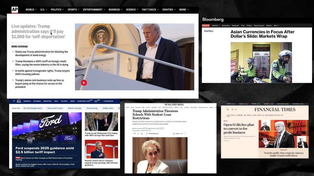
Task: Open CNBC Palantir shares fall headline
Action: click(x=101, y=163)
